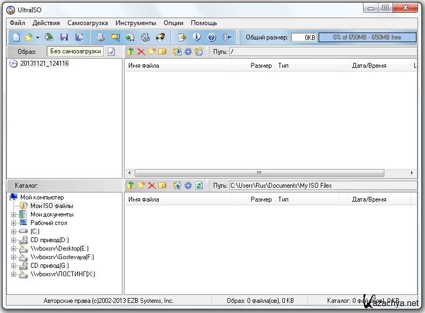Image resolution: width=425 pixels, height=313 pixels.
Task: Open the Инструменты menu
Action: (136, 23)
